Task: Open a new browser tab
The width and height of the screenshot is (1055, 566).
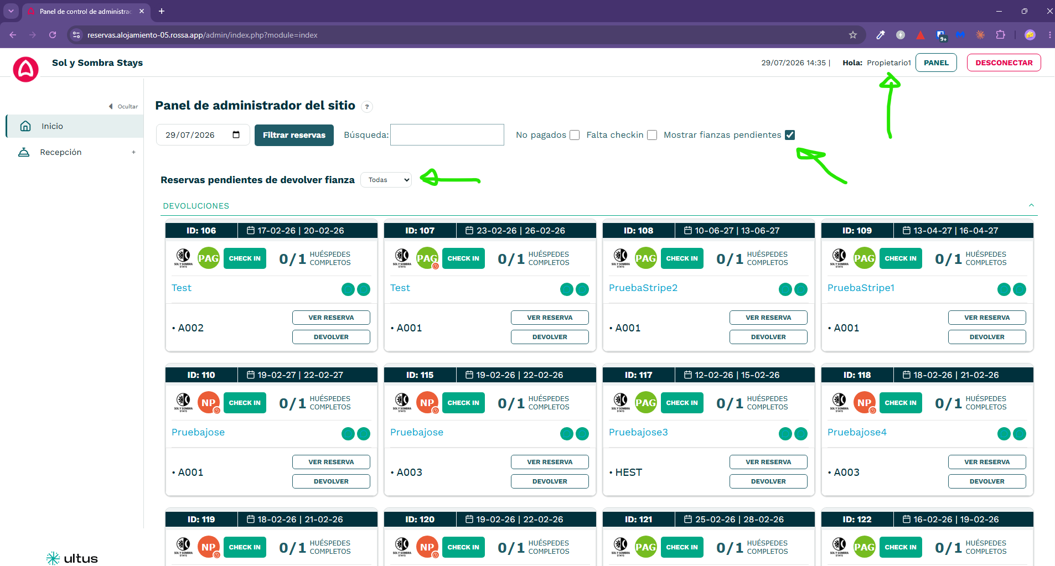Action: (x=162, y=11)
